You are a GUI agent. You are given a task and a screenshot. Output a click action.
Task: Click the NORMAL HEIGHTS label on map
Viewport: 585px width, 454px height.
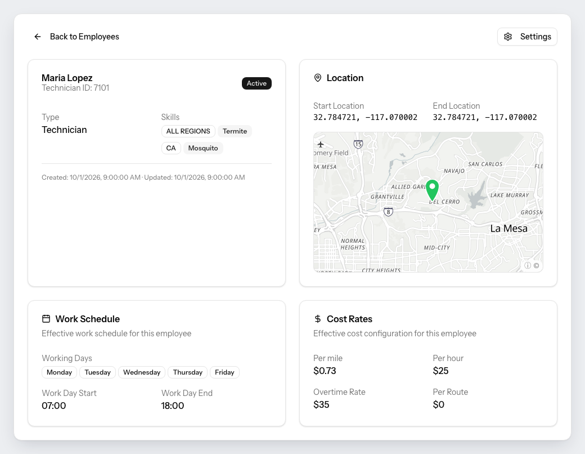coord(353,244)
